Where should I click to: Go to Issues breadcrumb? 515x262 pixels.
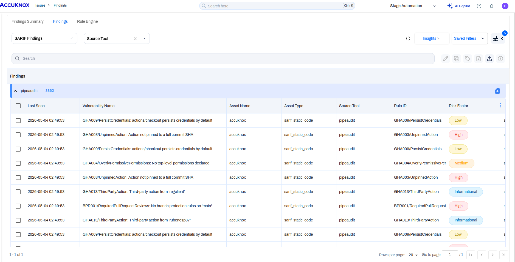pos(40,5)
